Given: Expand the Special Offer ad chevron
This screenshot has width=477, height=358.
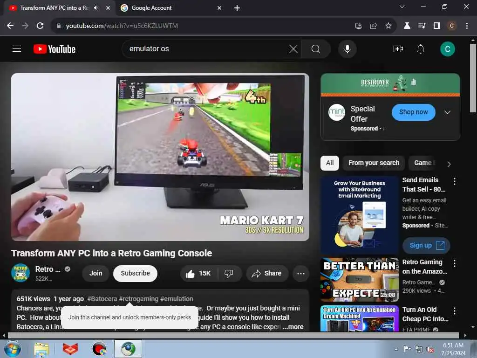Looking at the screenshot, I should tap(447, 112).
